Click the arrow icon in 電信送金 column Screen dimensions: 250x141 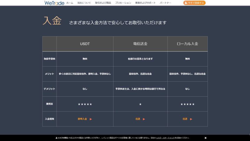tap(144, 119)
